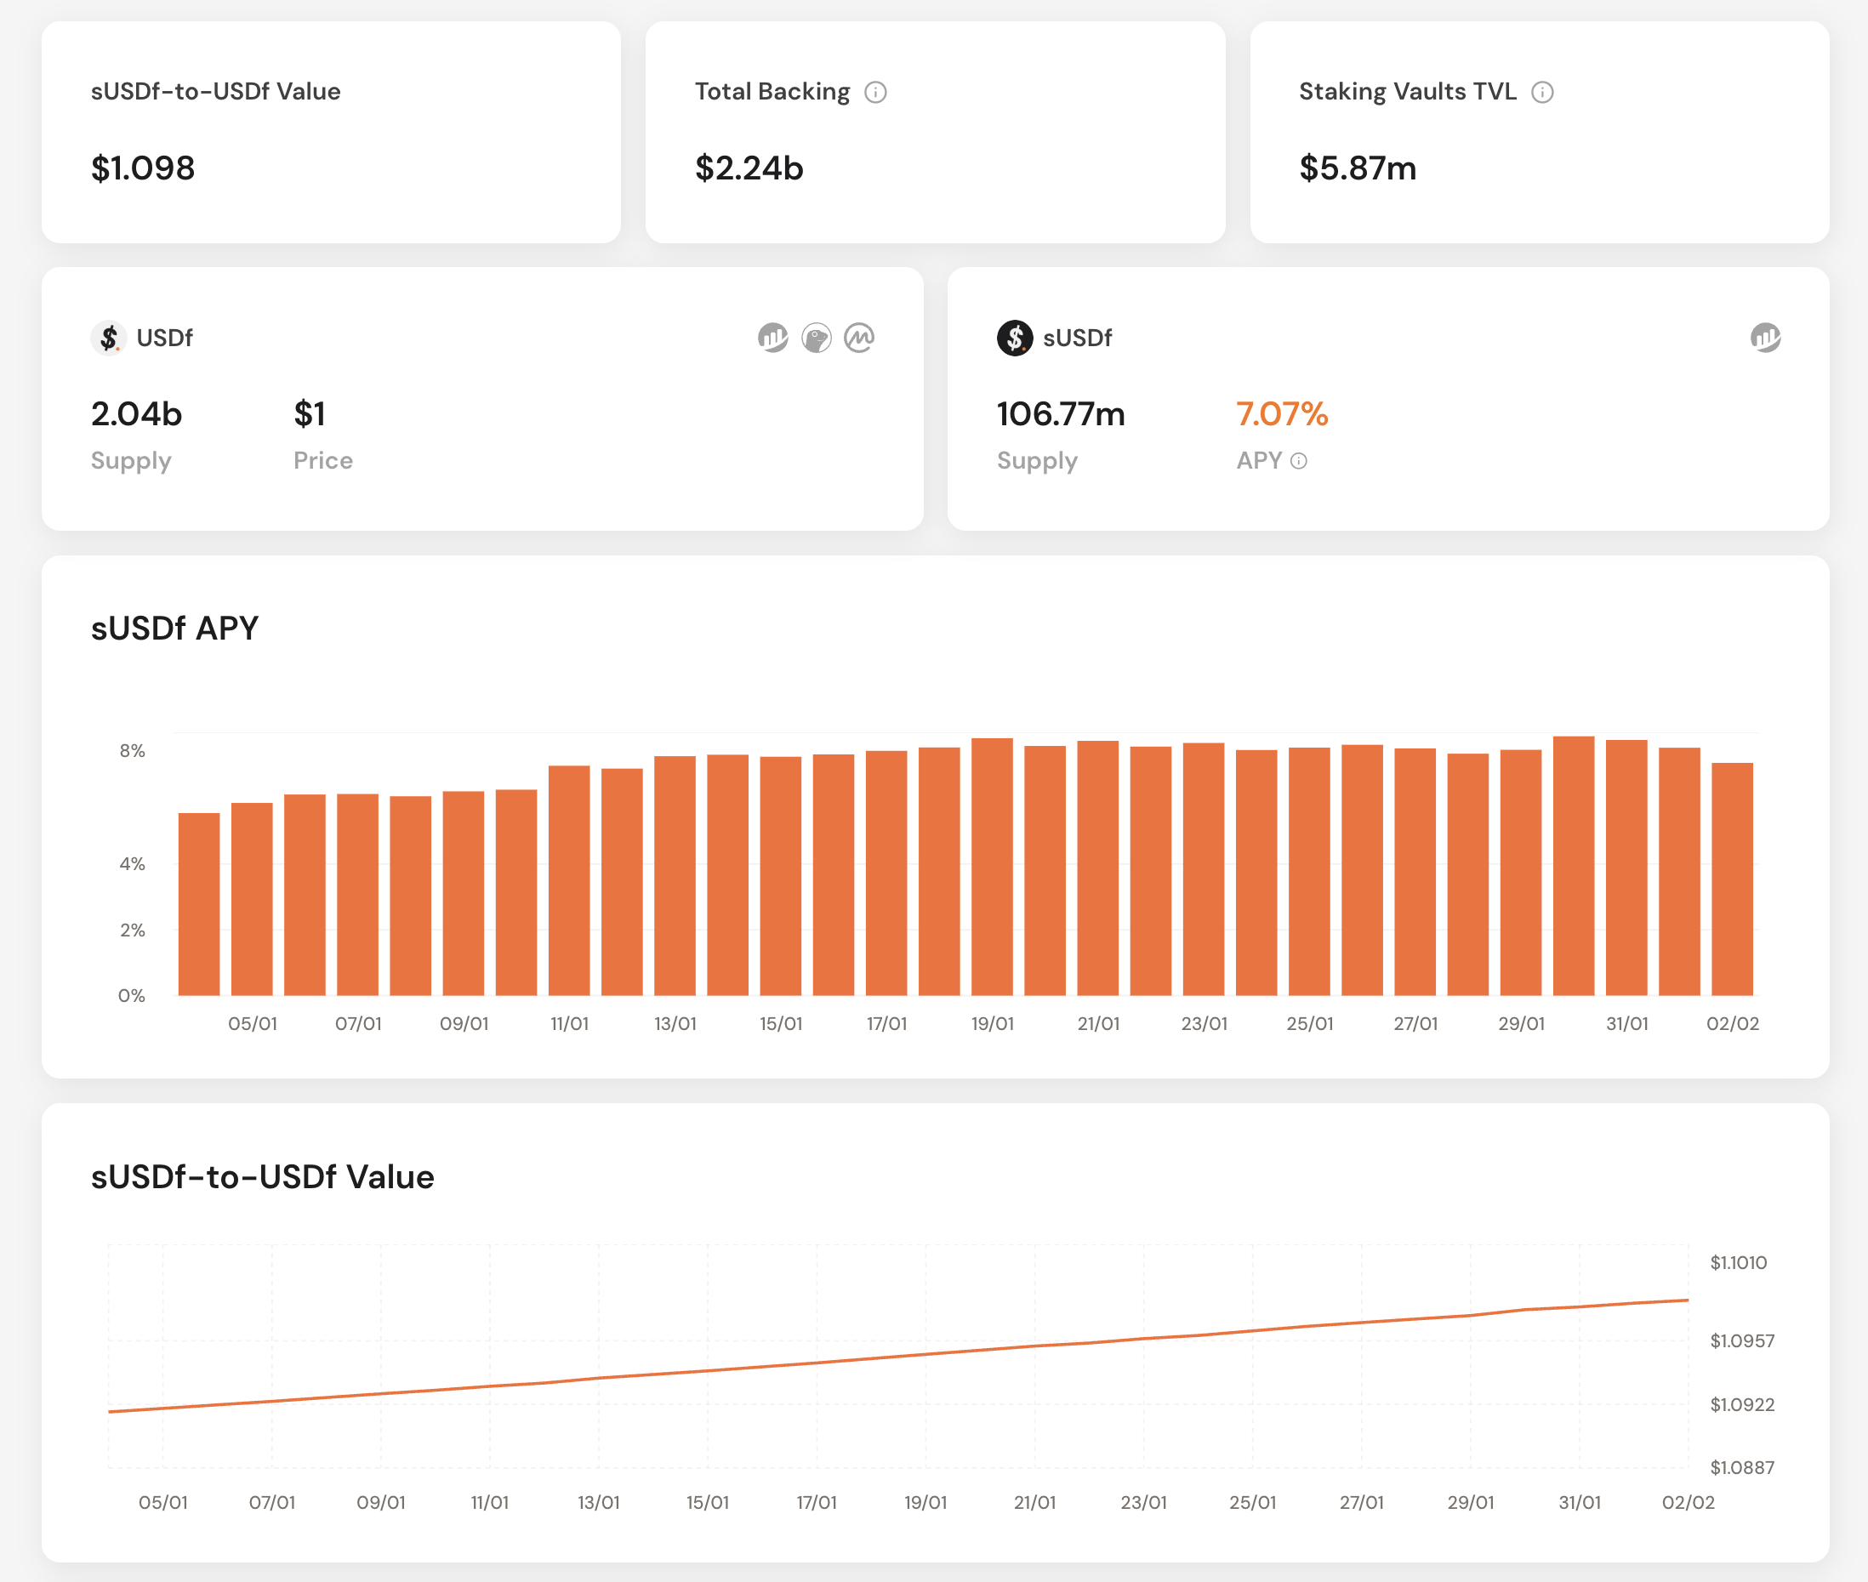This screenshot has width=1868, height=1582.
Task: Open USDf CoinMarketCap icon link
Action: tap(859, 339)
